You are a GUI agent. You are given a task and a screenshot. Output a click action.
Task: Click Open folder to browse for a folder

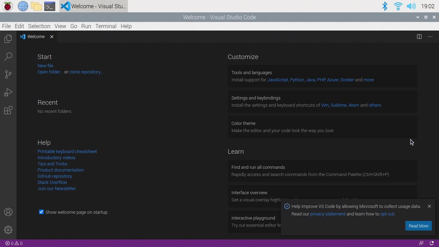coord(49,72)
